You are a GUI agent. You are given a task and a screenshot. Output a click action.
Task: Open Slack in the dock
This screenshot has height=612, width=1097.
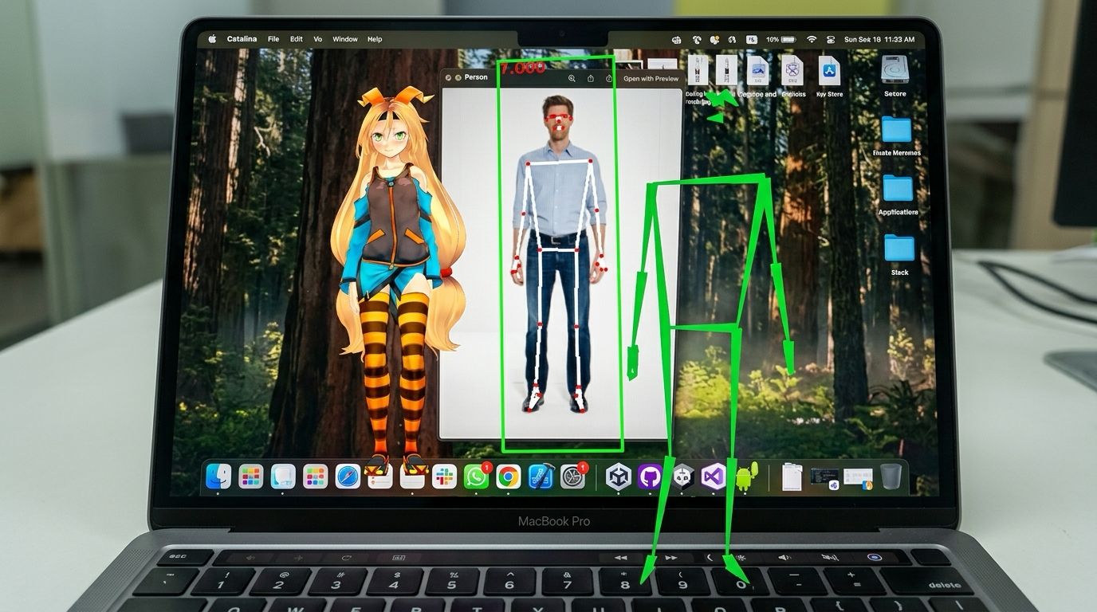point(444,477)
